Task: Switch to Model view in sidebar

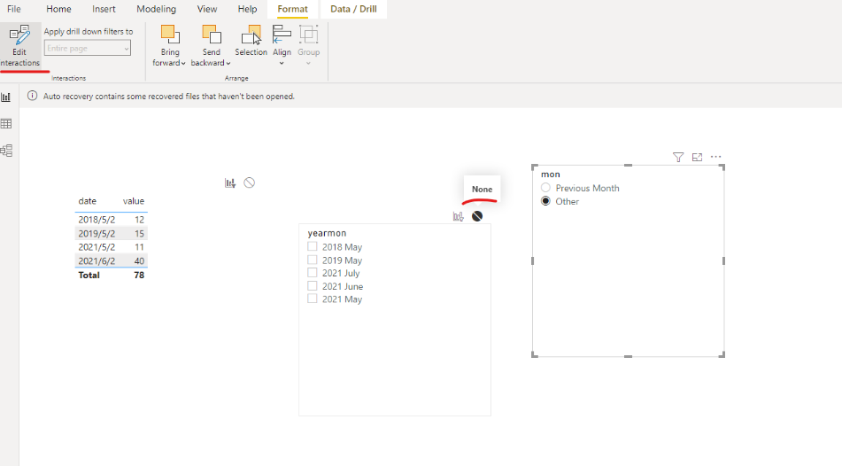Action: [x=6, y=151]
